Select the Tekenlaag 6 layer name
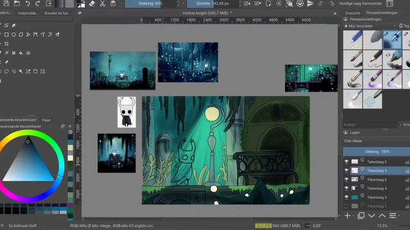 coord(377,180)
